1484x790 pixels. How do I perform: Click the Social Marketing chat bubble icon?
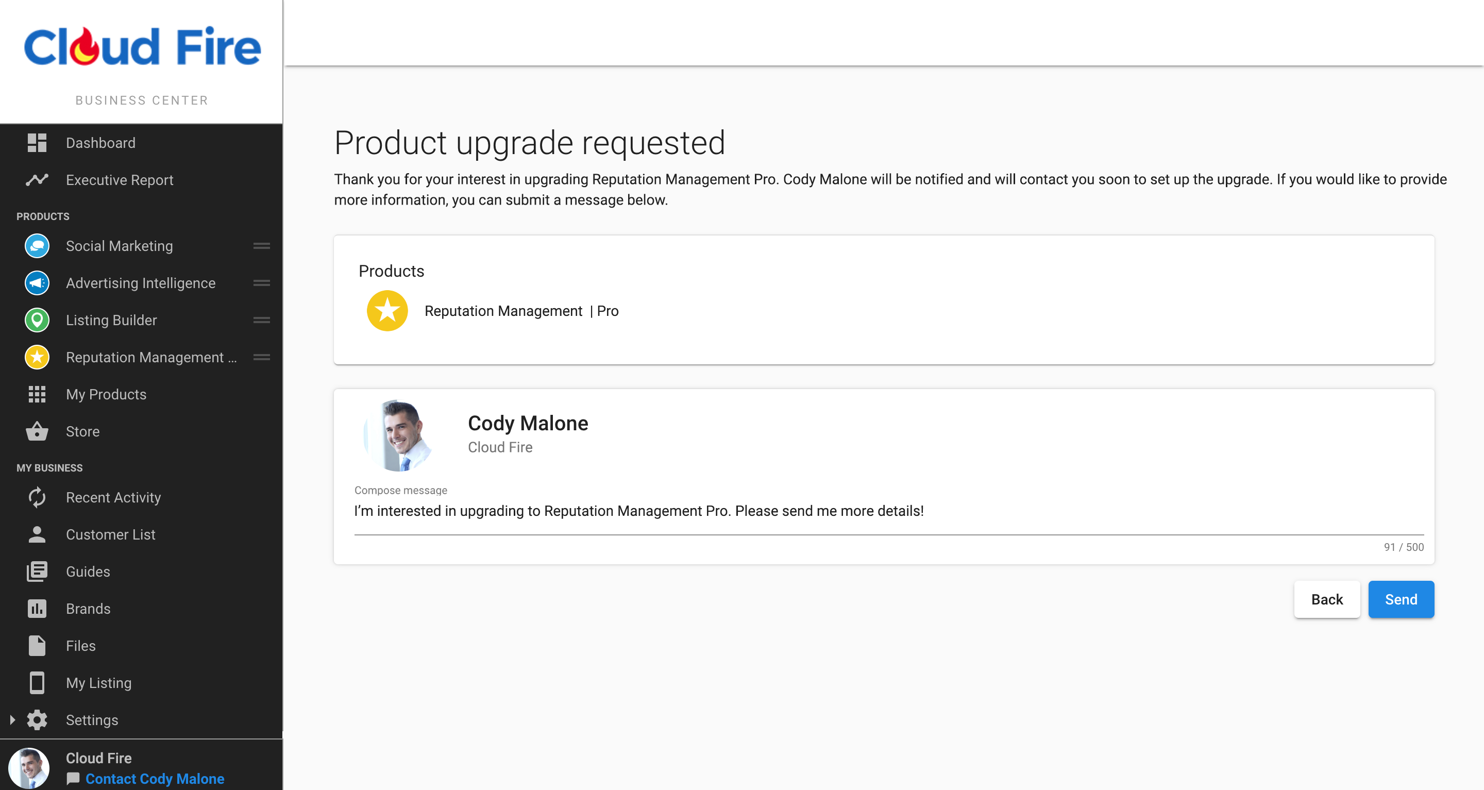tap(37, 246)
